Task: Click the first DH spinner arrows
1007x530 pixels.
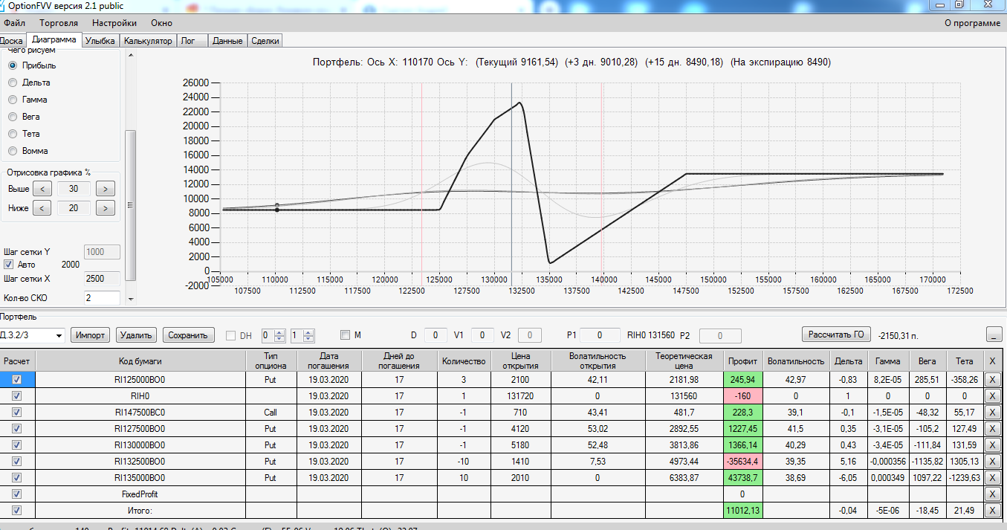Action: pyautogui.click(x=279, y=335)
